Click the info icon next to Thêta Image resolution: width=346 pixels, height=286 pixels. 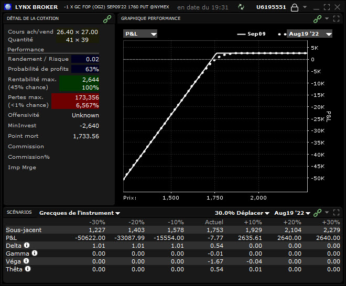(28, 268)
